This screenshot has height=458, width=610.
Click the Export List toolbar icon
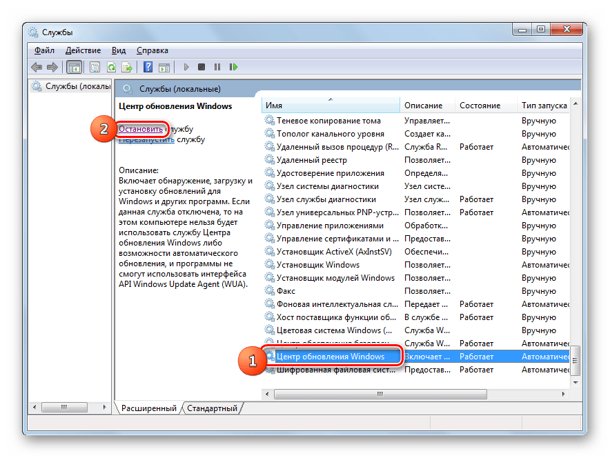coord(127,68)
